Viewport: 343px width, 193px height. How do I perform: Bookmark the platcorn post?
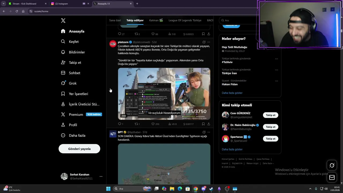(x=203, y=124)
